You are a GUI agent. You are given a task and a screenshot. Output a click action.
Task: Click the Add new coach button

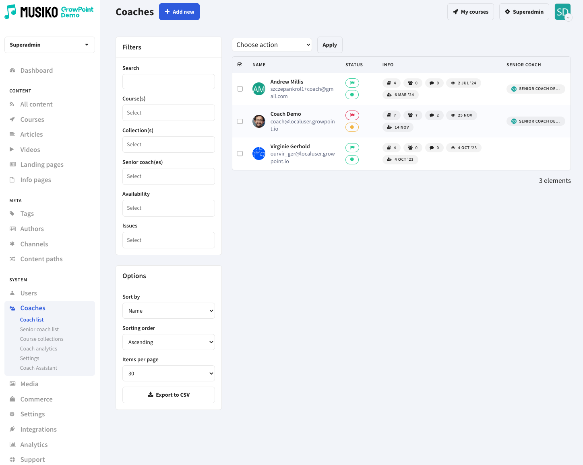(x=179, y=12)
